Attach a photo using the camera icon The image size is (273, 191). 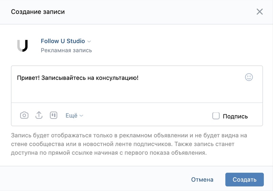pos(24,115)
